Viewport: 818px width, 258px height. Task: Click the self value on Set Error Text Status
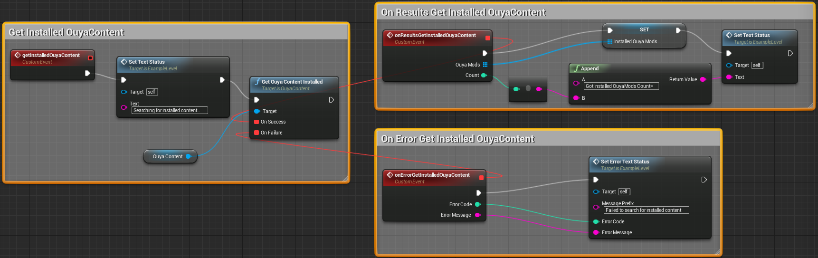pyautogui.click(x=624, y=191)
